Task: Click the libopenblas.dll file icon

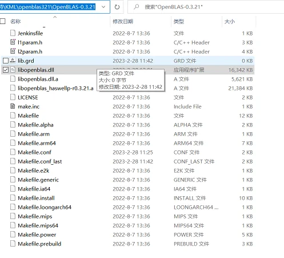Action: click(x=13, y=70)
